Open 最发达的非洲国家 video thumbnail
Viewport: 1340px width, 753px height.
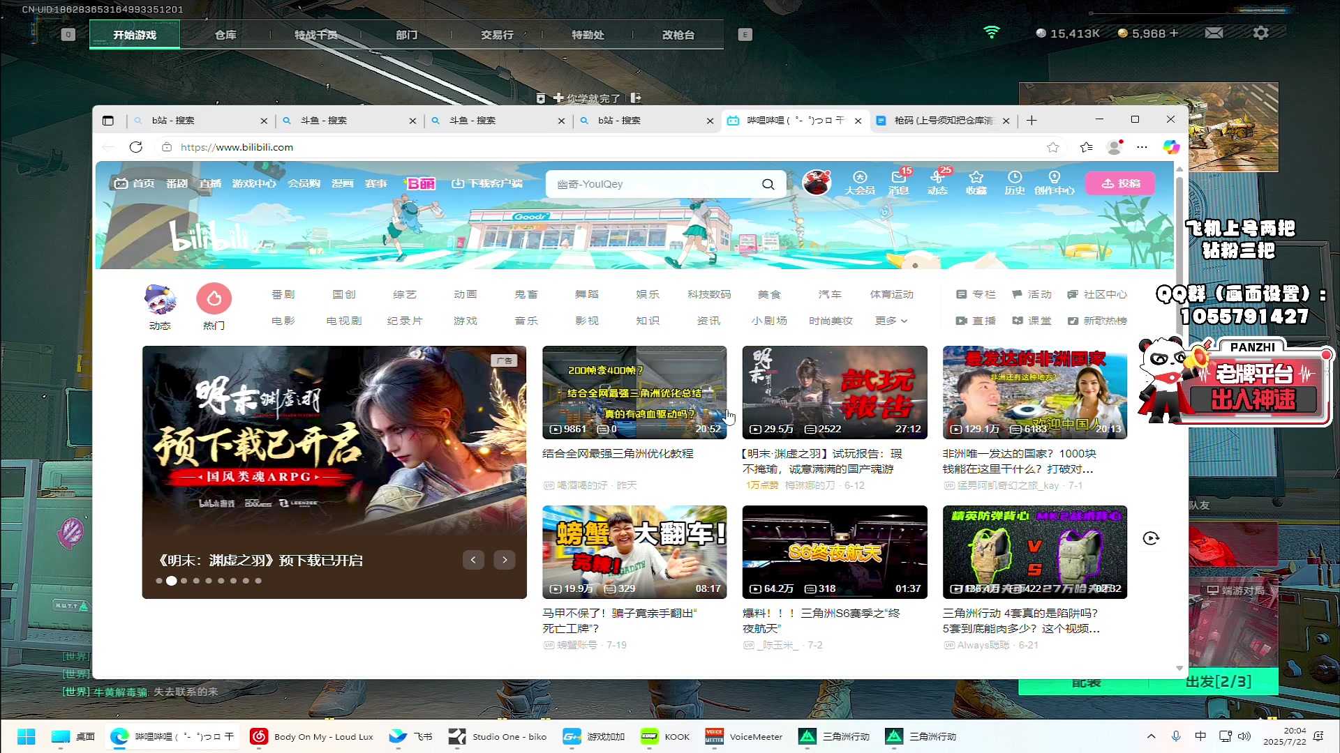[x=1035, y=392]
